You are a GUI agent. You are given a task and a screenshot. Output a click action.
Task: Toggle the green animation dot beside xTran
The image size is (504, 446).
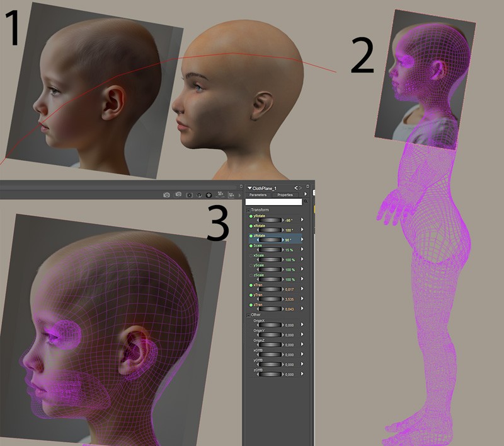coord(251,285)
